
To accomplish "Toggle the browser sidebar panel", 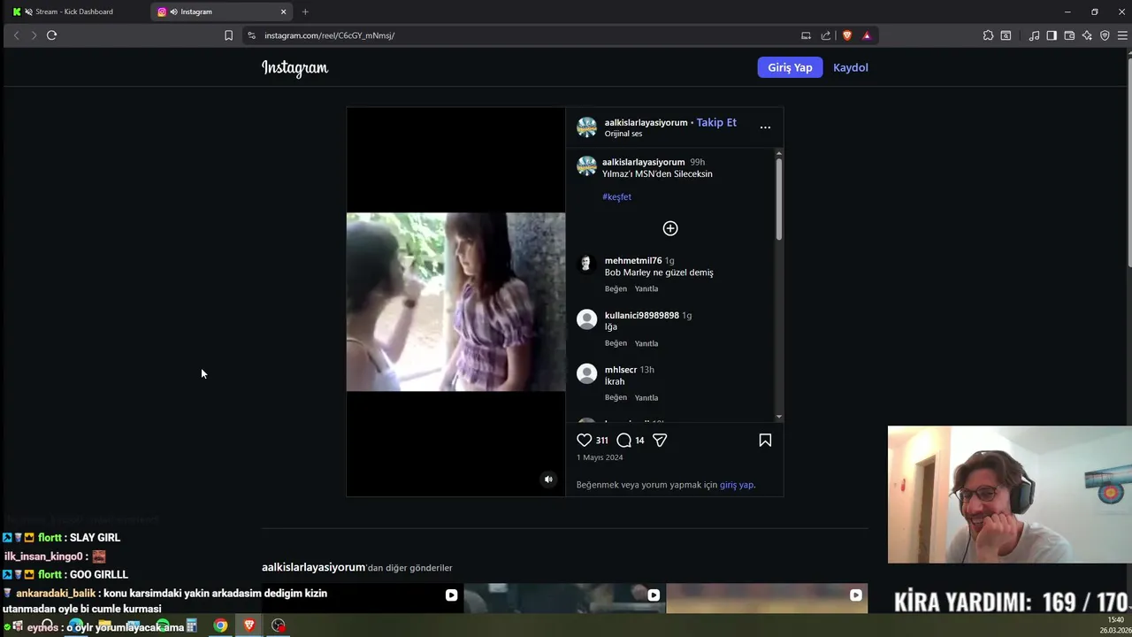I will [1052, 35].
